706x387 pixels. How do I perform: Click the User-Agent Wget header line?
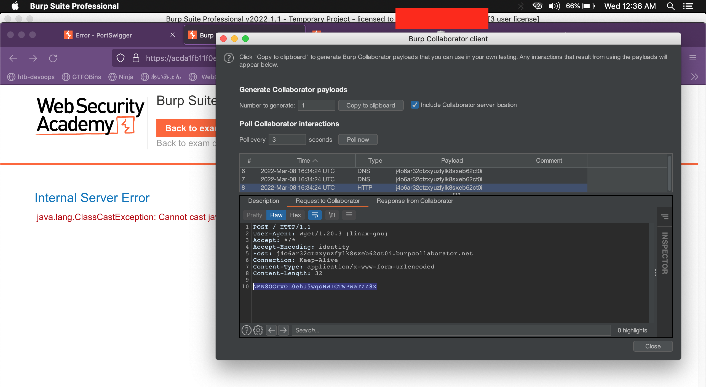click(x=320, y=233)
